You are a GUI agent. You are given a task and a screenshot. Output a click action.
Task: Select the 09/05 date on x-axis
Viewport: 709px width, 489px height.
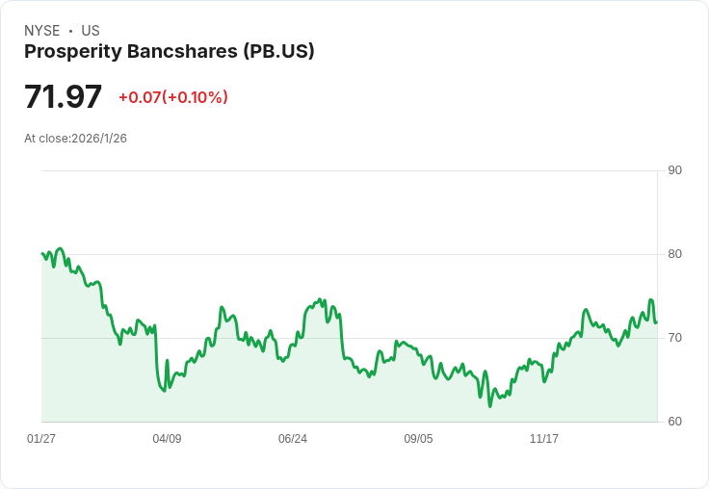point(418,439)
